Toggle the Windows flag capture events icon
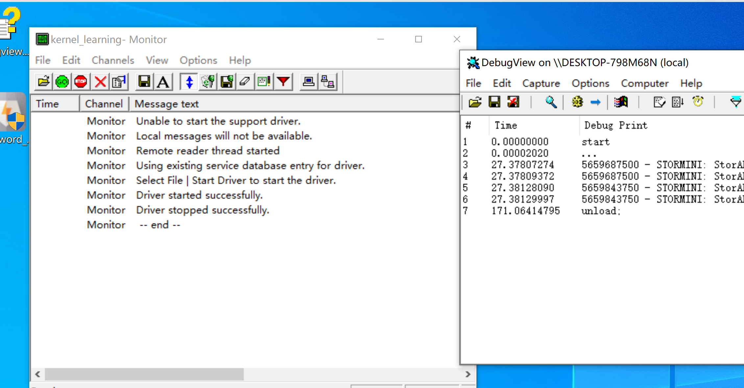Image resolution: width=744 pixels, height=388 pixels. pyautogui.click(x=621, y=102)
